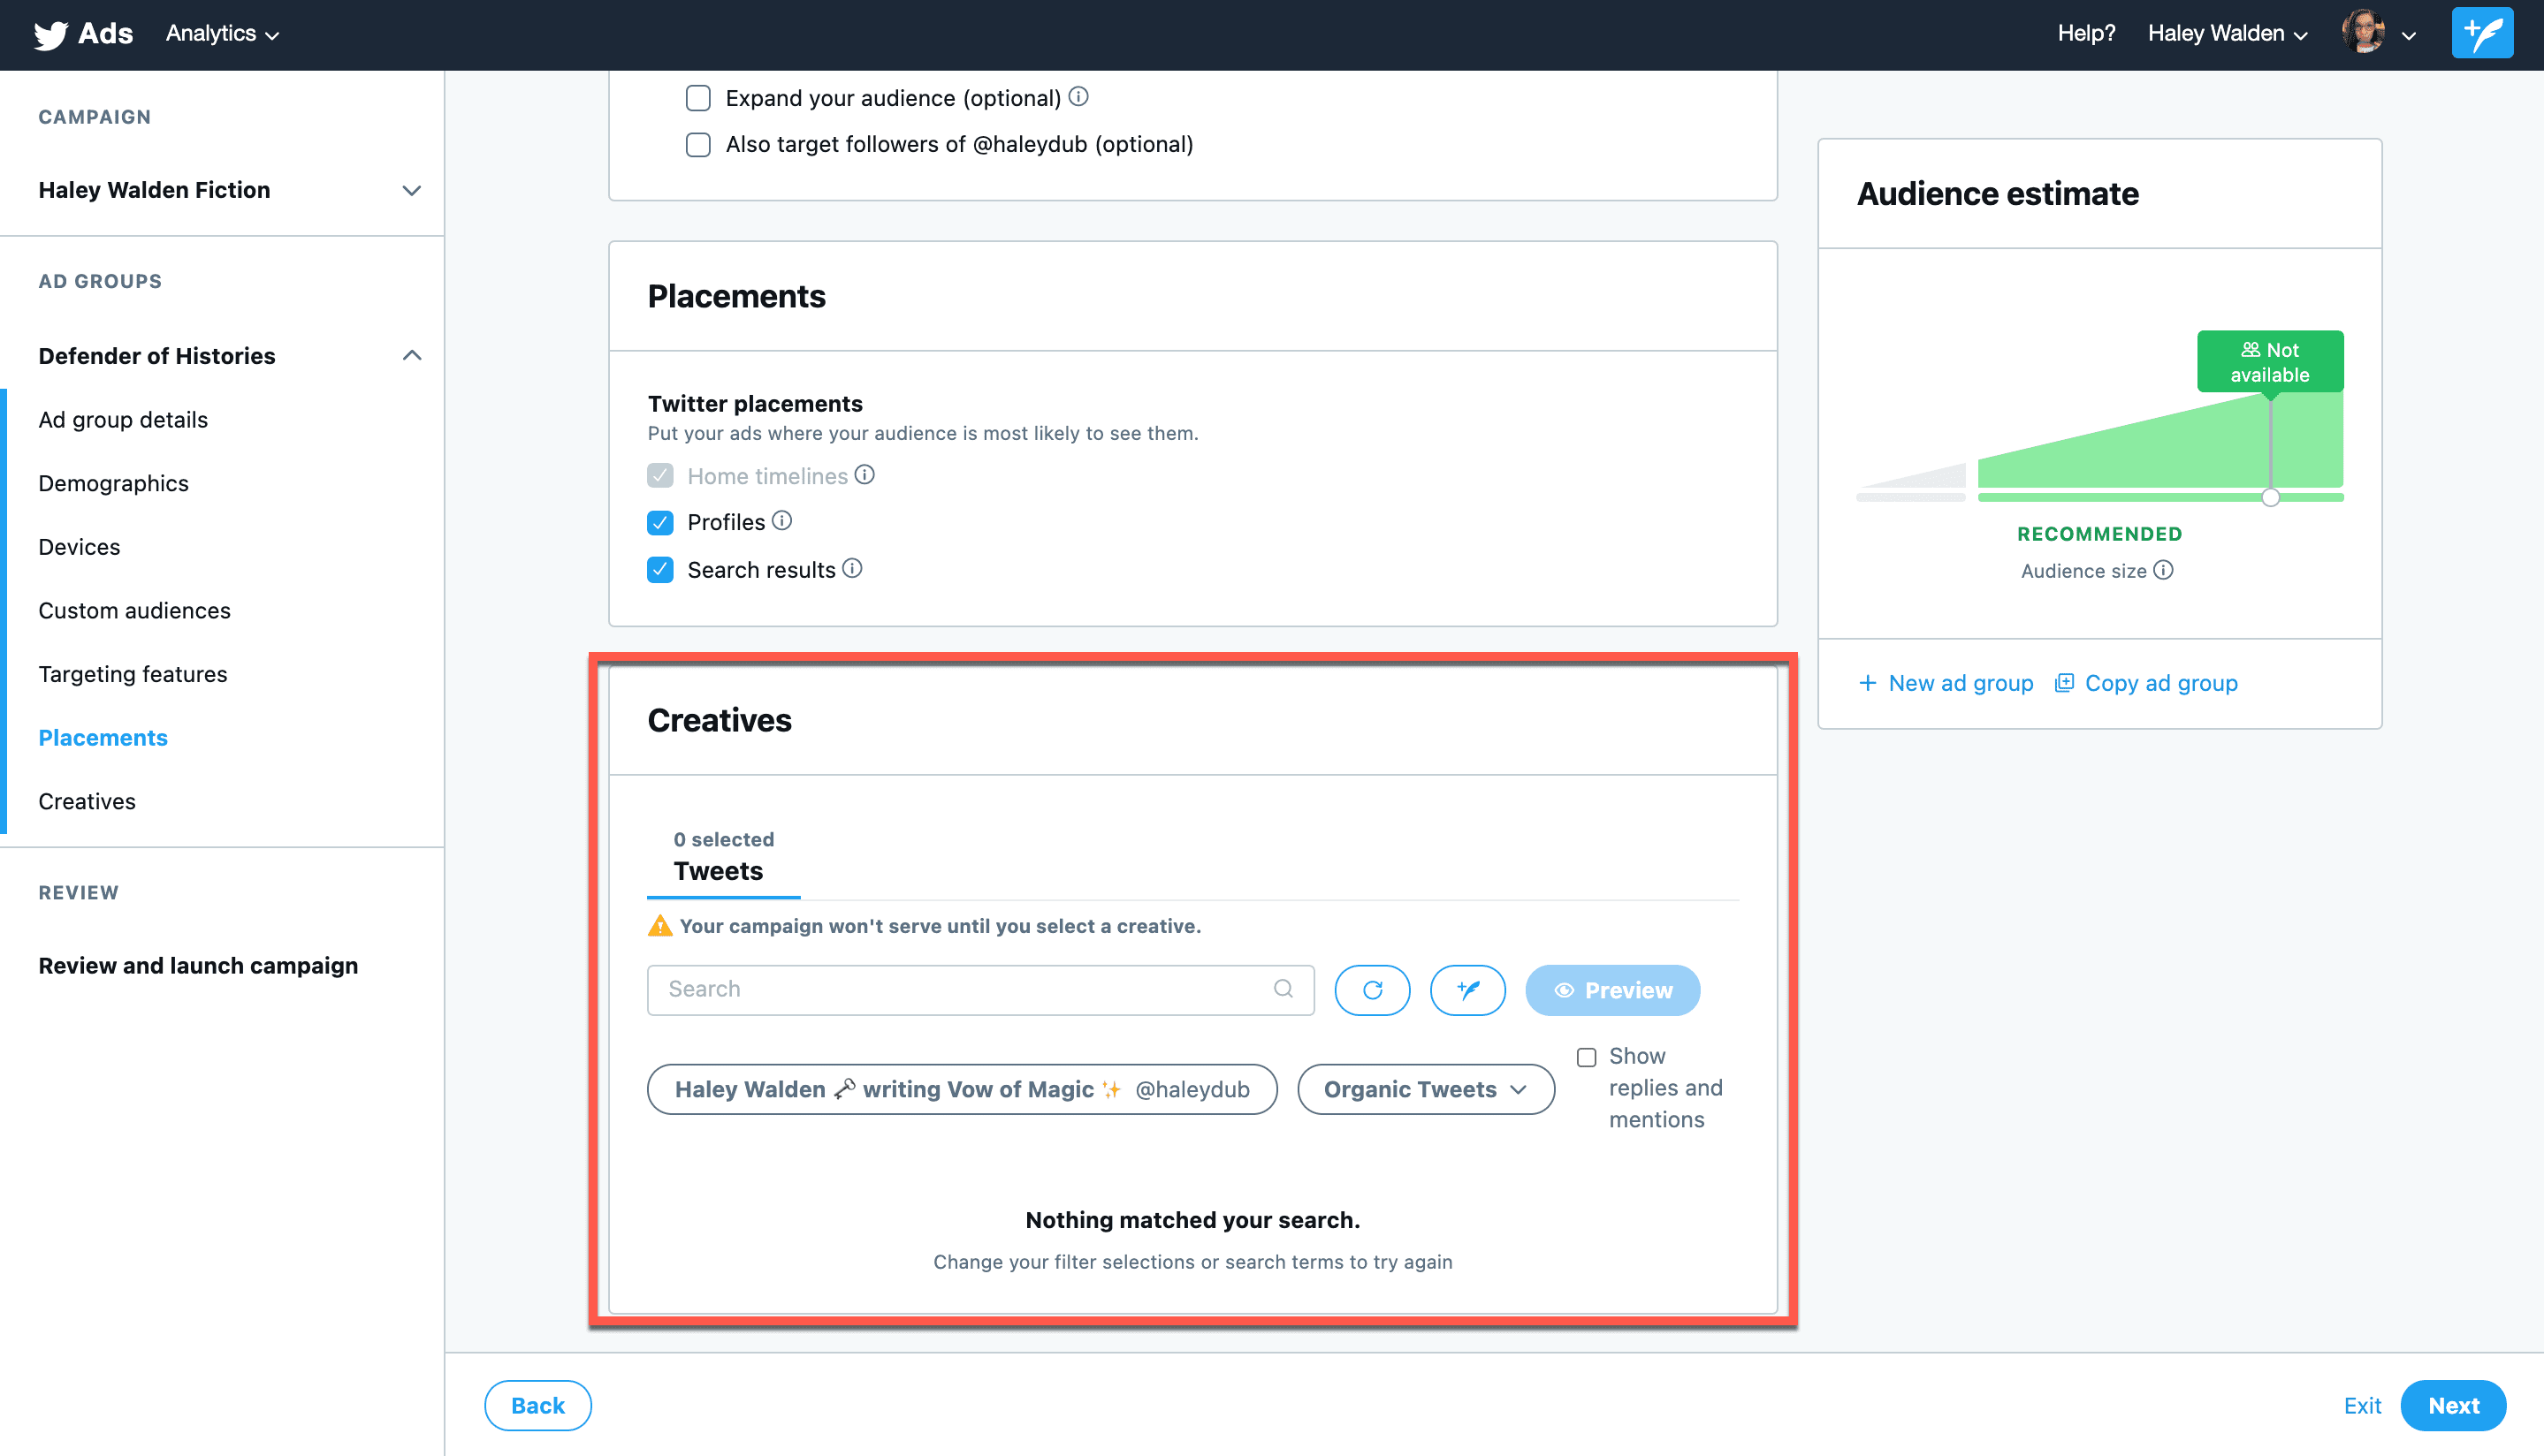The height and width of the screenshot is (1456, 2544).
Task: Click the Back button to return
Action: [538, 1406]
